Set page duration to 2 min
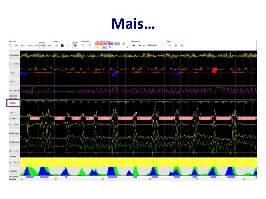This screenshot has height=199, width=266. (x=35, y=45)
